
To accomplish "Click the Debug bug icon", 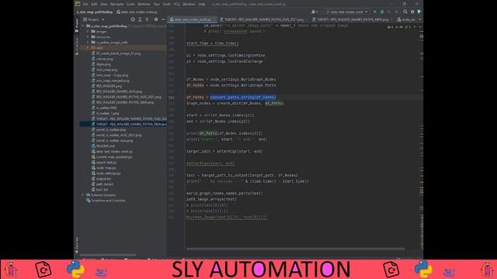I will [382, 12].
